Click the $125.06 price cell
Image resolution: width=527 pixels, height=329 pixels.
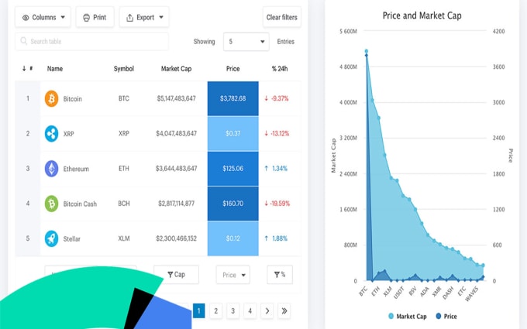coord(233,169)
